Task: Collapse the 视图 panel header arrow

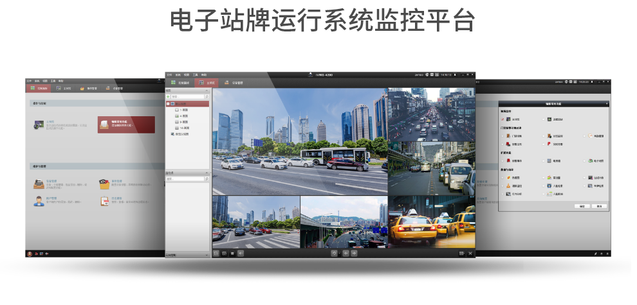Action: [207, 91]
